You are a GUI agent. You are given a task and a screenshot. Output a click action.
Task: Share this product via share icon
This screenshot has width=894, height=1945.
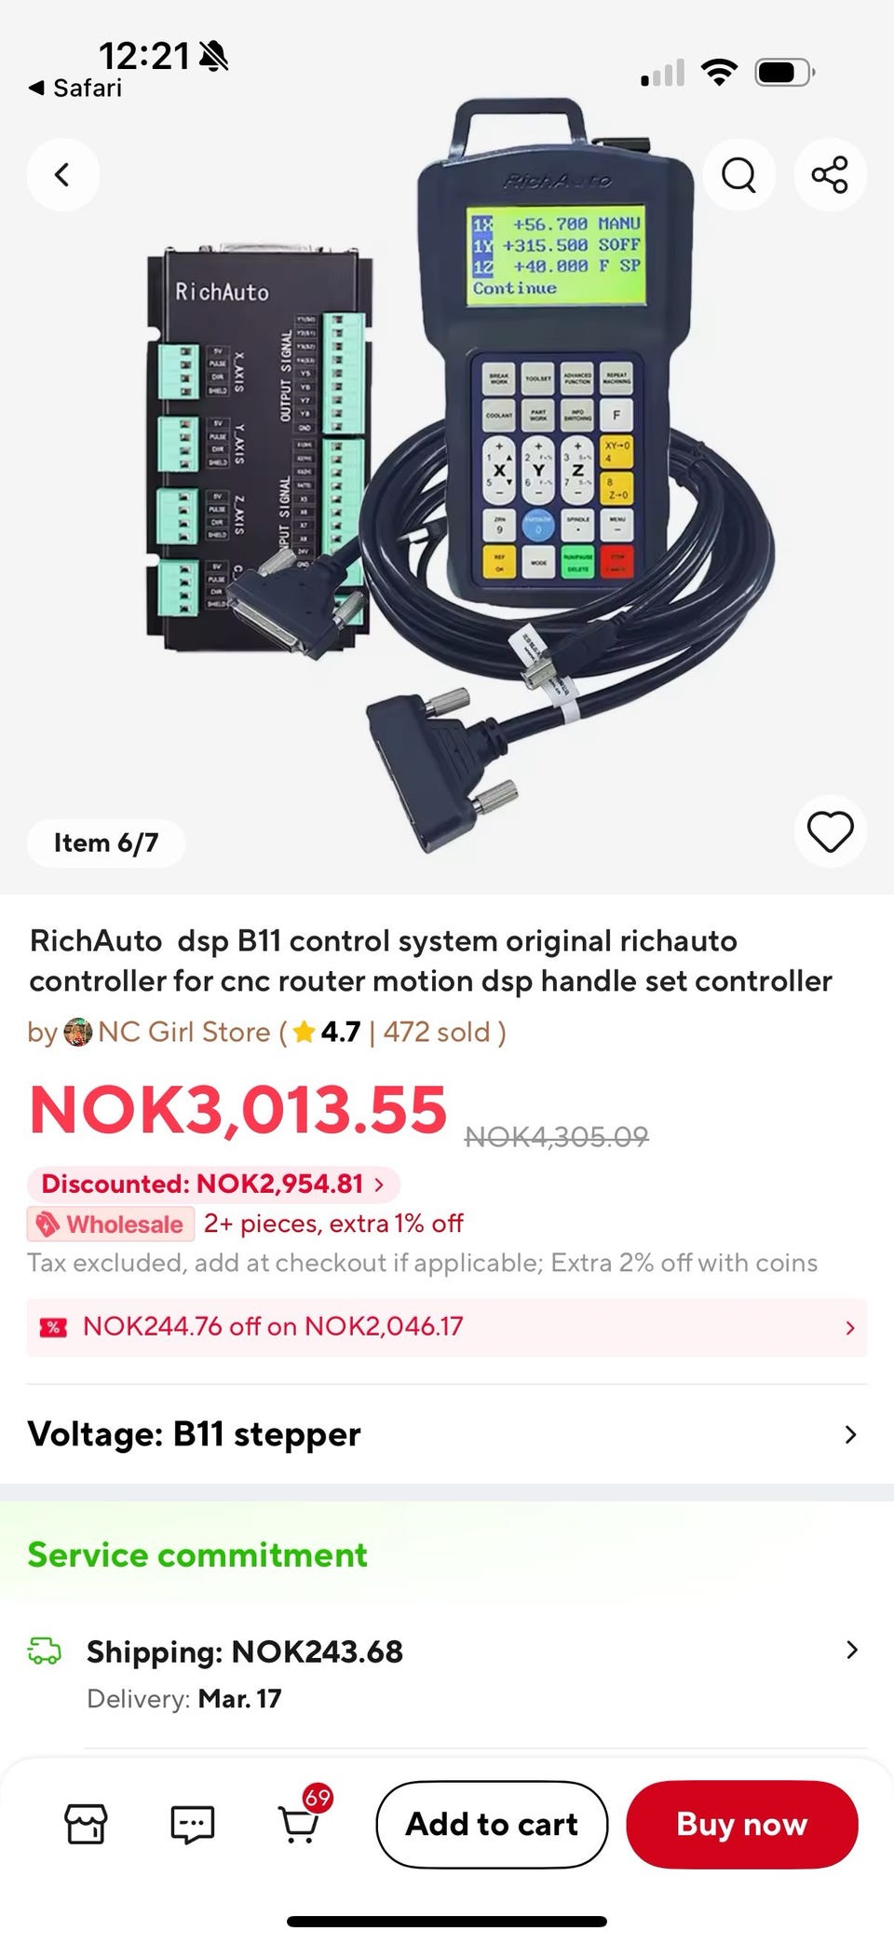(830, 174)
